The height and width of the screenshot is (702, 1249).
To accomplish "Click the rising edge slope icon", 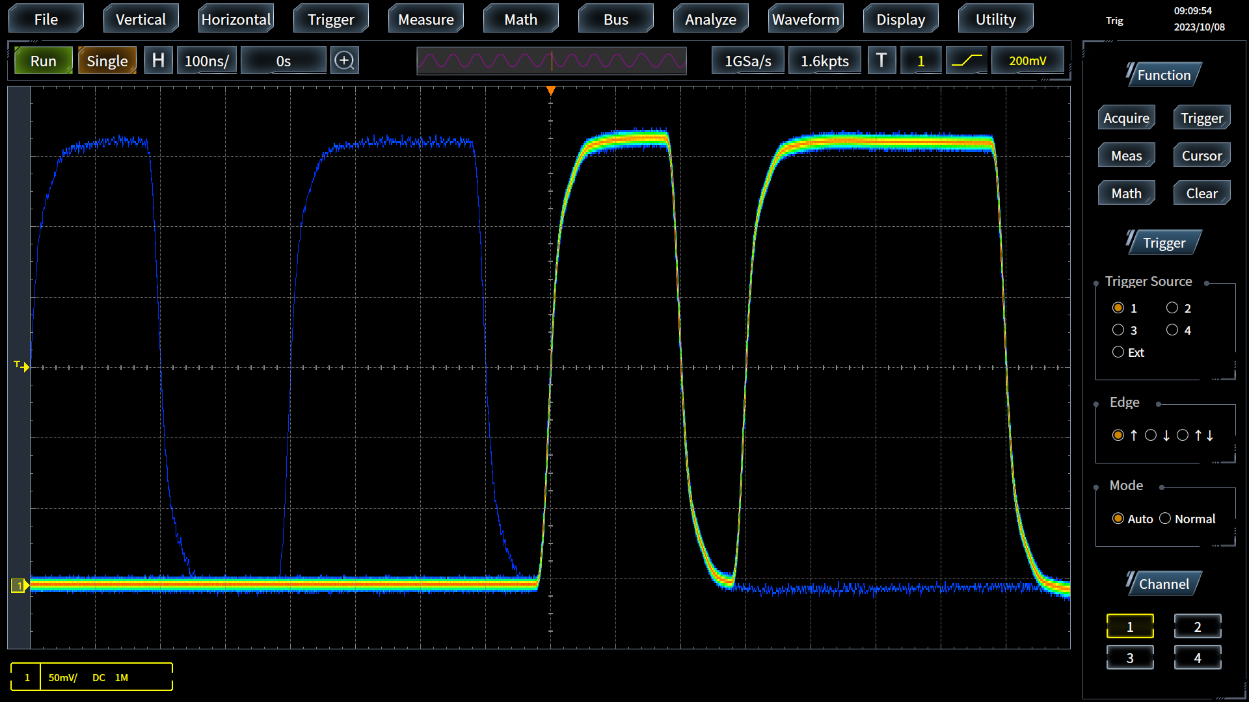I will (966, 60).
